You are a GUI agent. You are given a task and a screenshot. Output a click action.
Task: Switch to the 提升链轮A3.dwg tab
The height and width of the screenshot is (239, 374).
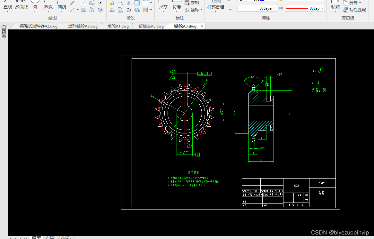[83, 26]
